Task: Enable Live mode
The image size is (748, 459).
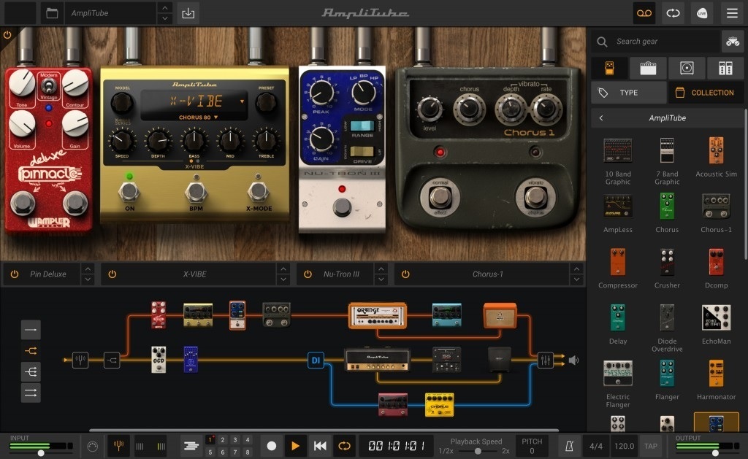Action: click(701, 13)
